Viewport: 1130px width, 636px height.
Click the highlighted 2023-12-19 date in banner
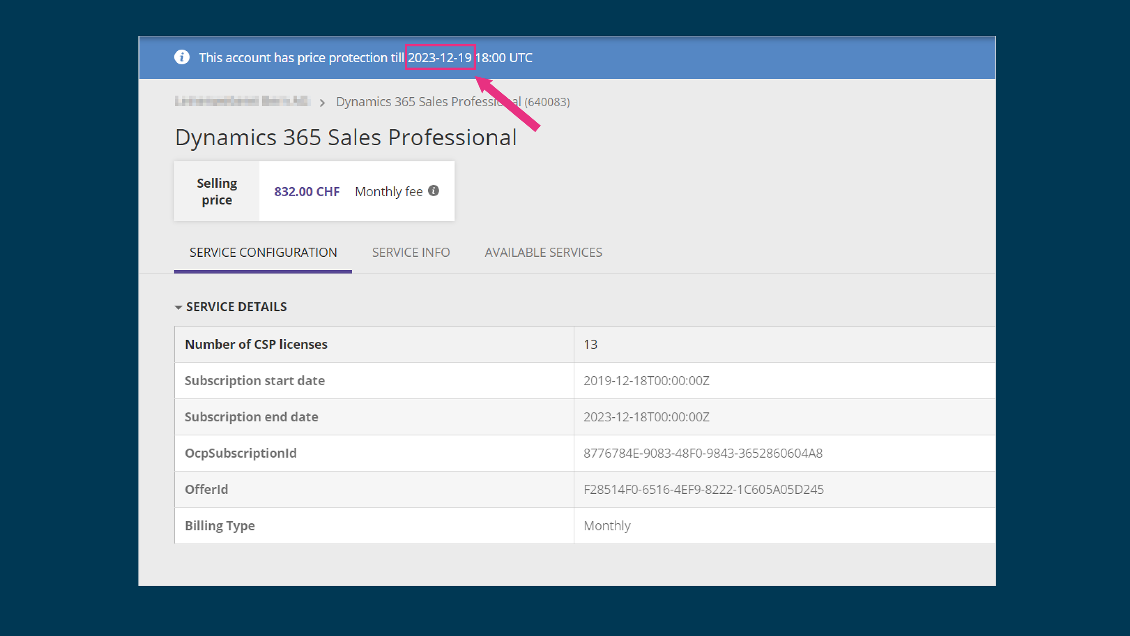click(440, 57)
